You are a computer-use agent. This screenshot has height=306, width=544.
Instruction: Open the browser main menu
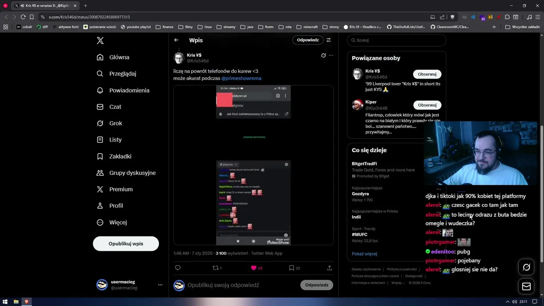[538, 17]
